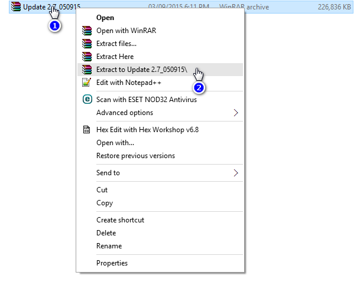Click the Hex Workshop icon
The image size is (357, 282).
[x=86, y=130]
